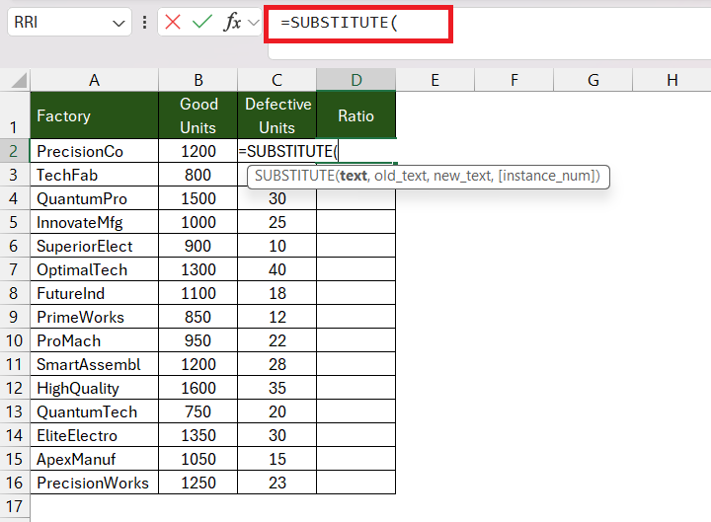Select Defective Units value 25

pyautogui.click(x=277, y=222)
